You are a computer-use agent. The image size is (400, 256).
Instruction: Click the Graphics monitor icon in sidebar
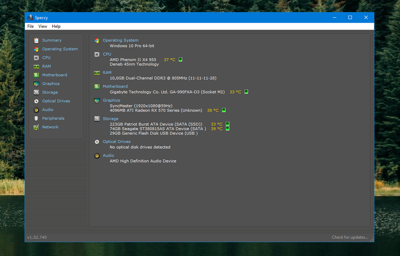pyautogui.click(x=36, y=84)
